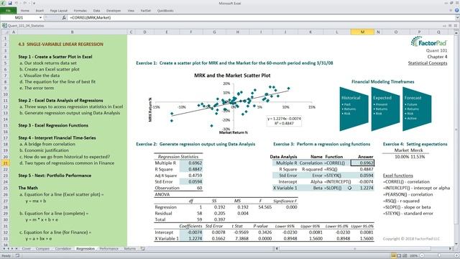Click the Redo icon in quick access toolbar
This screenshot has height=259, width=460.
[x=26, y=3]
